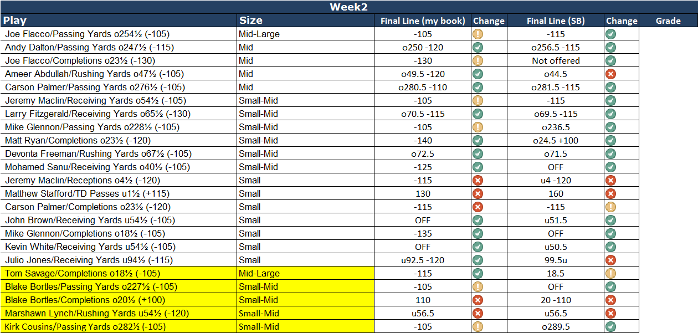Image resolution: width=698 pixels, height=333 pixels.
Task: Click the yellow warning icon in Joe Flacco Completions my-book Change
Action: tap(478, 60)
